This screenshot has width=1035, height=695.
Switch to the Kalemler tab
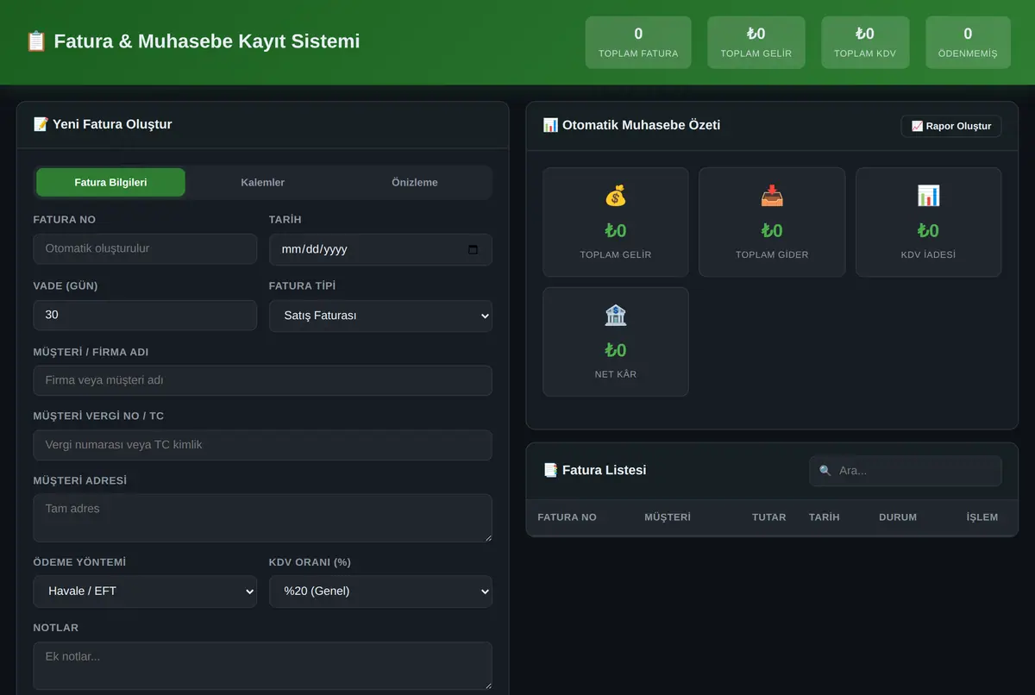point(263,183)
